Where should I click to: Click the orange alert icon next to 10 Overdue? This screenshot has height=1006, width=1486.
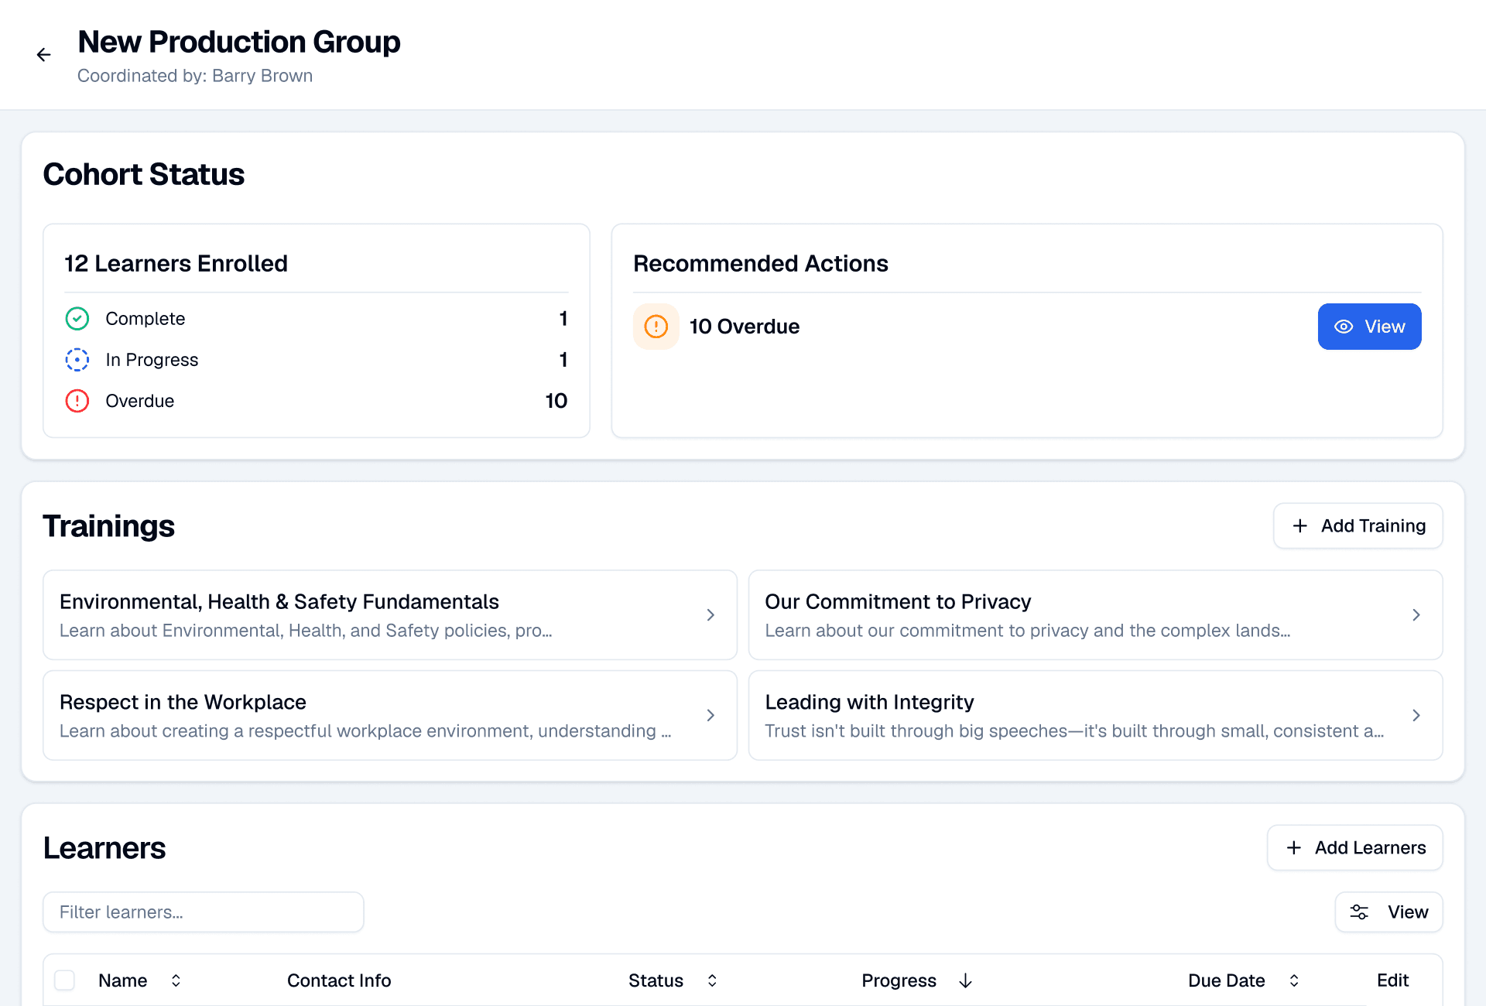pyautogui.click(x=656, y=326)
